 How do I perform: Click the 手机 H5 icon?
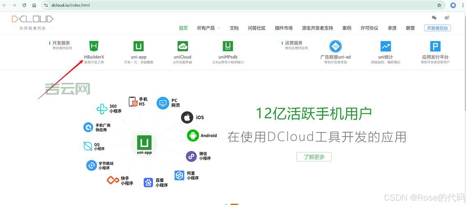[133, 101]
